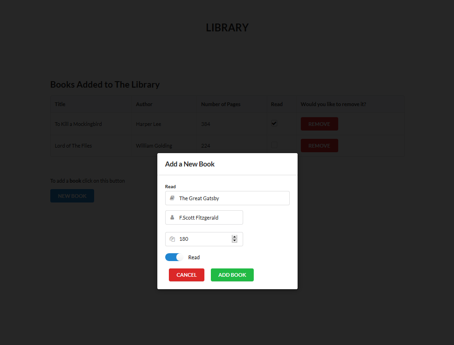The height and width of the screenshot is (345, 454).
Task: Click the Read column header
Action: point(281,104)
